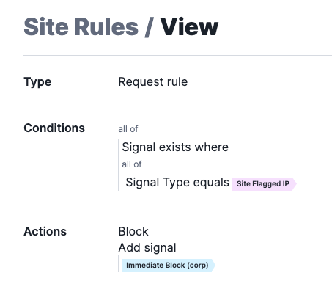
Task: Click the slash separator in the breadcrumb title
Action: point(150,27)
